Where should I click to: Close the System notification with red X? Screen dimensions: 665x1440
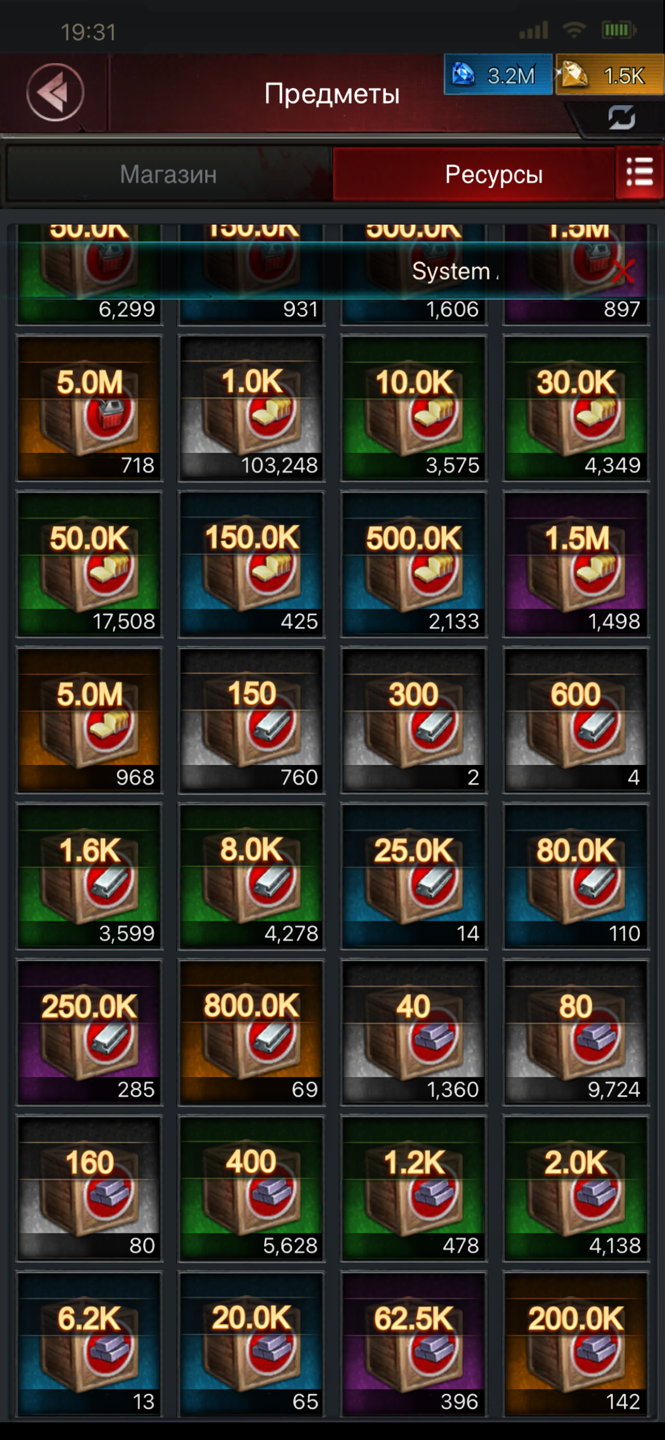[x=624, y=271]
